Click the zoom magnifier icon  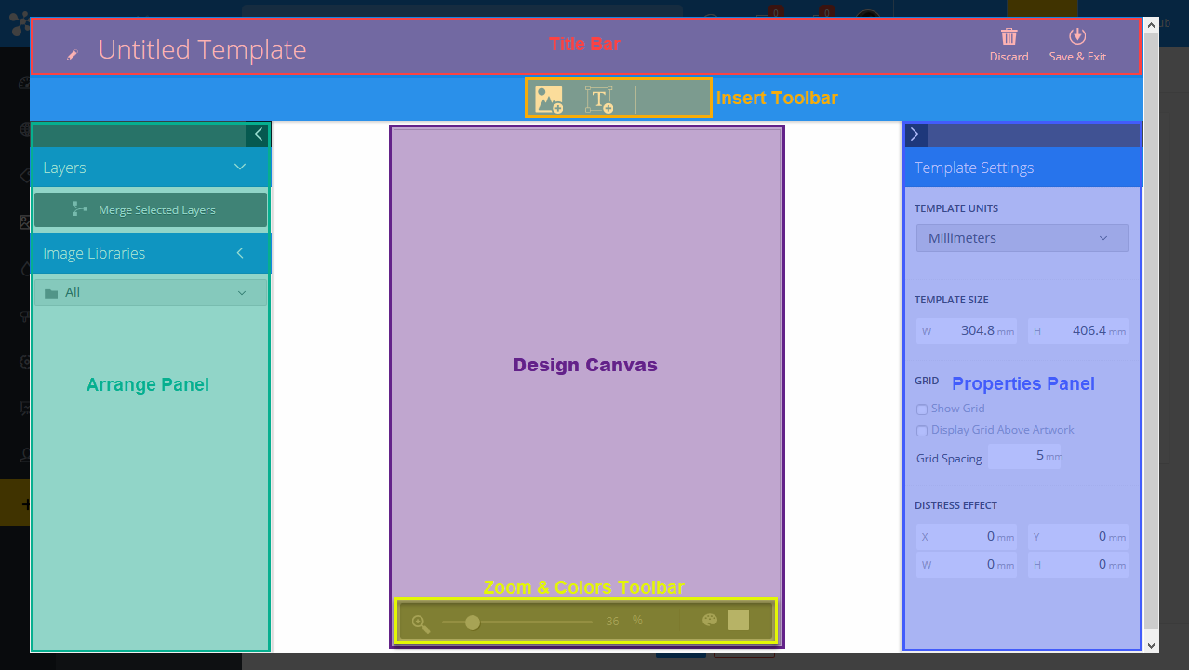coord(420,621)
